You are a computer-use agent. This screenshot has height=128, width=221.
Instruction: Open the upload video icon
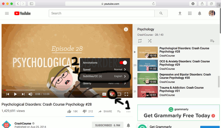click(x=180, y=13)
